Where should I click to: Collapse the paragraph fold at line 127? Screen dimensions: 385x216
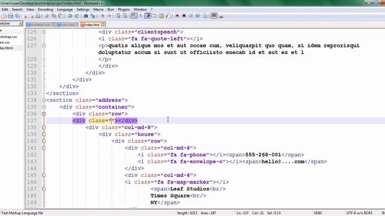(44, 46)
